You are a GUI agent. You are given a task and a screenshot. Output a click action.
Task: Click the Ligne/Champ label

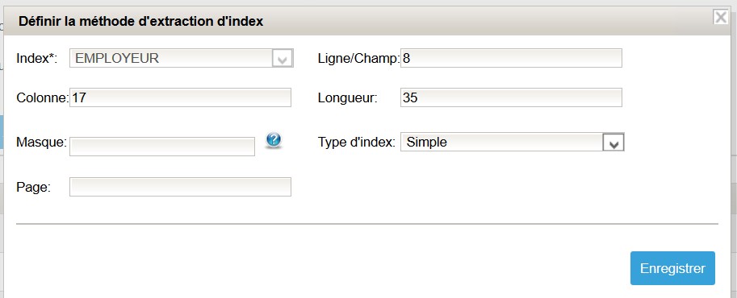(x=358, y=59)
